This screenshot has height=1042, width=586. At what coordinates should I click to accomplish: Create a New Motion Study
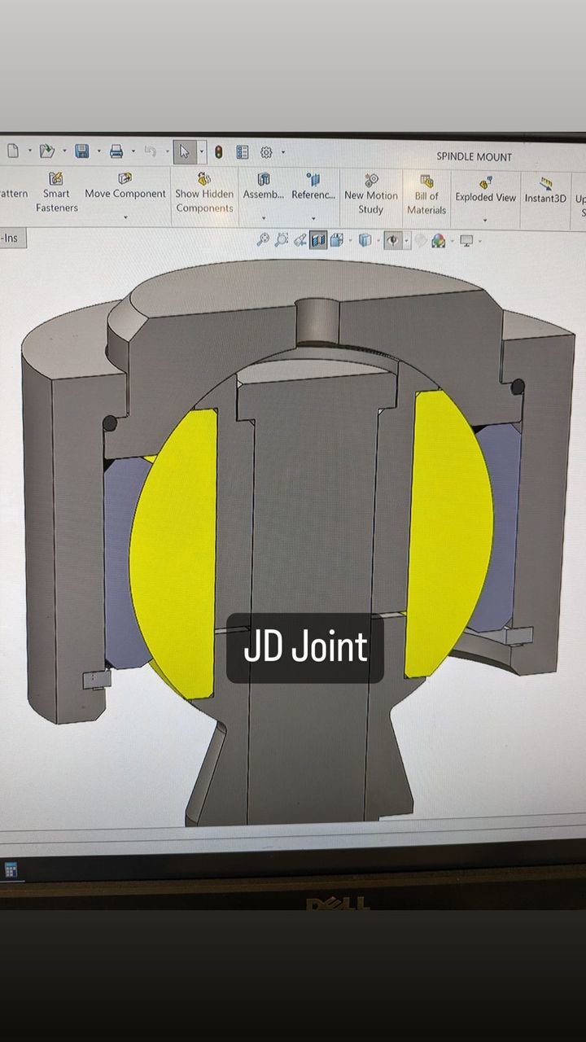pos(371,195)
